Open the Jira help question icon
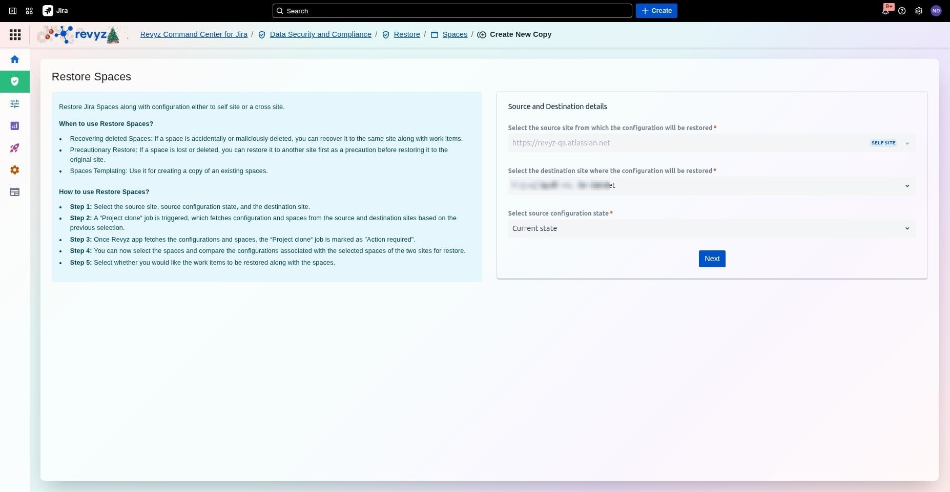This screenshot has width=950, height=492. (x=902, y=11)
